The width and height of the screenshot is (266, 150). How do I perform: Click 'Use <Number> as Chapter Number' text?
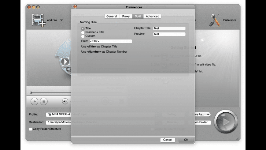tap(104, 52)
